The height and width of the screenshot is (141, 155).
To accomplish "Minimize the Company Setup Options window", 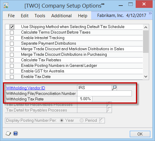I will [x=121, y=6].
